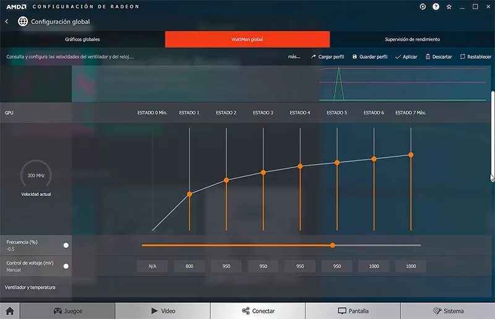495x319 pixels.
Task: Click the globe icon beside Configuración global
Action: [23, 22]
